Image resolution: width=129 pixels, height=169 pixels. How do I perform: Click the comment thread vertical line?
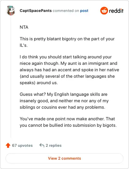(11, 77)
